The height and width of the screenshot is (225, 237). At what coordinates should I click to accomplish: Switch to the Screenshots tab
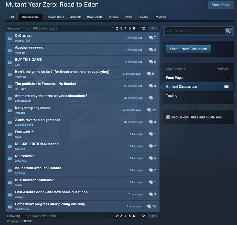tap(55, 17)
